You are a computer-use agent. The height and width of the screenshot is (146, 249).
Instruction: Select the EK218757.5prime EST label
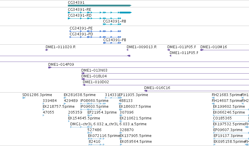[x=59, y=107]
